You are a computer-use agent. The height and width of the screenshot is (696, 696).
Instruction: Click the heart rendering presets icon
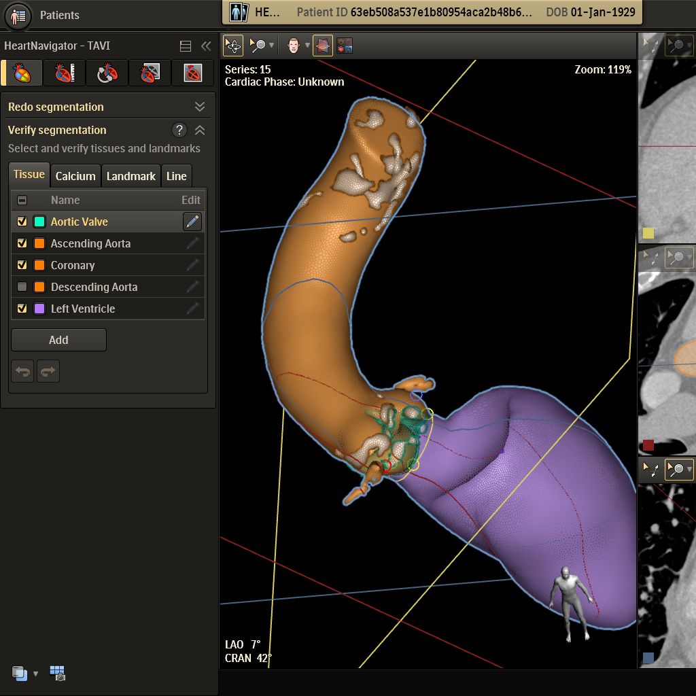click(x=345, y=46)
